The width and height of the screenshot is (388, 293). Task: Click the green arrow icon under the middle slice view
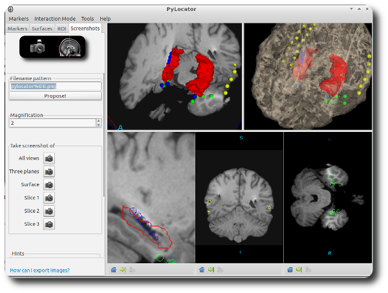click(x=211, y=270)
